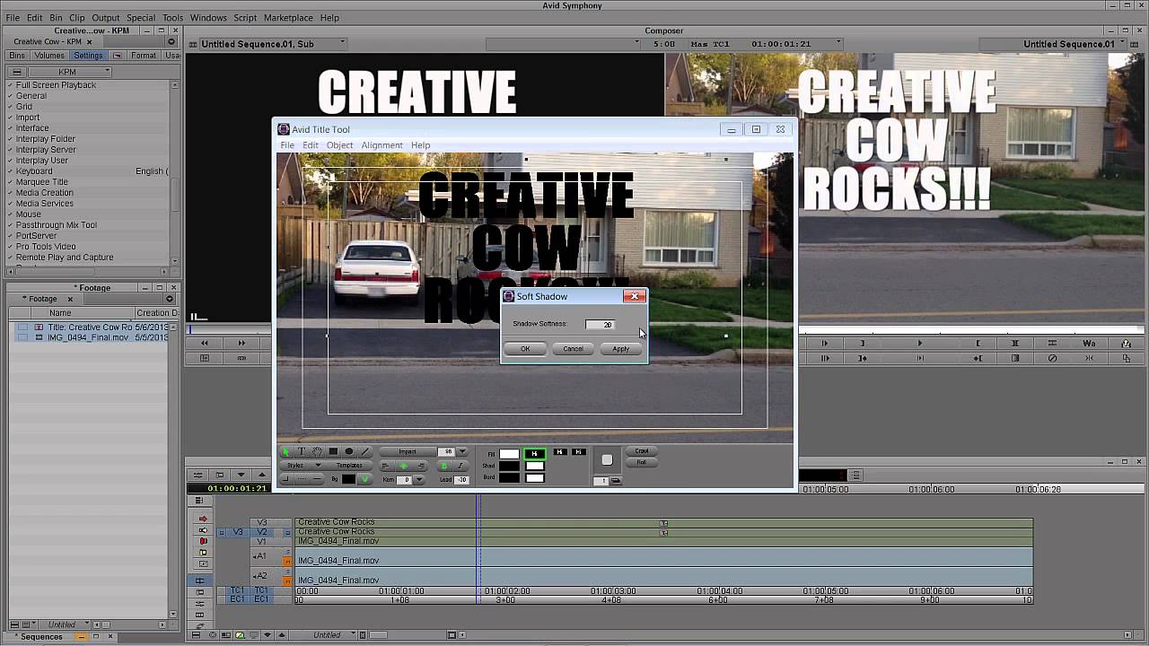Select the red Lift/Overwrite segment arrow
1149x646 pixels.
pyautogui.click(x=204, y=519)
